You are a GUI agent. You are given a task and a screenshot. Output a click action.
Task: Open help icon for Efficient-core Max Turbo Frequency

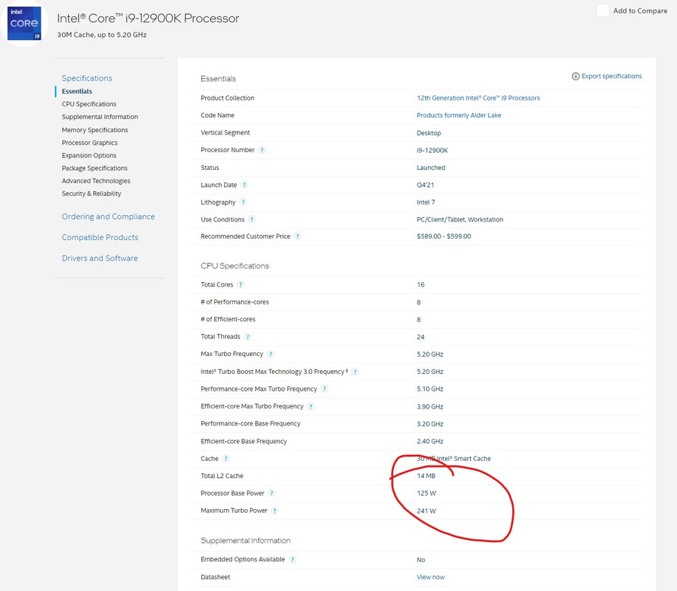click(311, 406)
